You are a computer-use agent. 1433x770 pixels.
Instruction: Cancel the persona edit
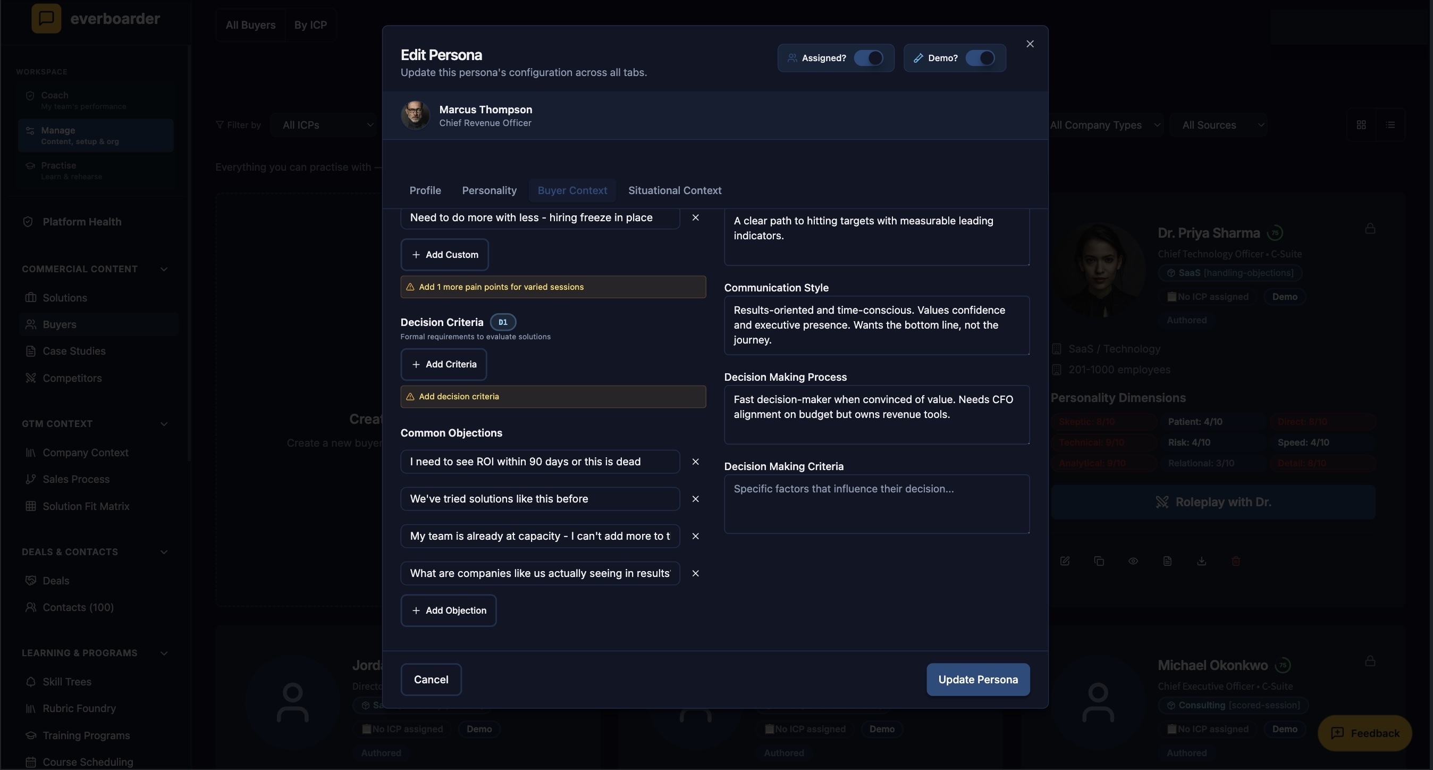tap(431, 679)
